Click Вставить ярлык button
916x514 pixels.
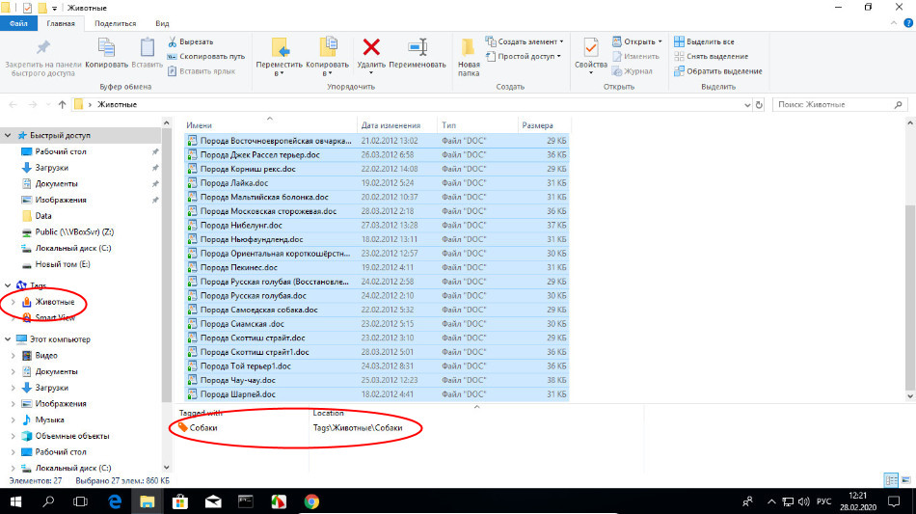click(202, 71)
